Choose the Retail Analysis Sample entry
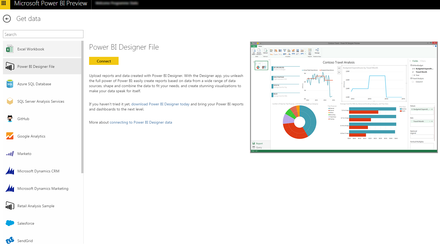The width and height of the screenshot is (440, 248). (42, 206)
